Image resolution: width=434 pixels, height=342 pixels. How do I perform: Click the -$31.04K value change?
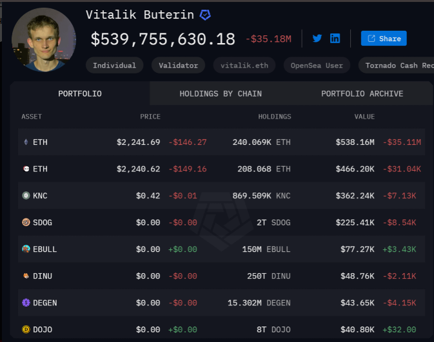402,169
